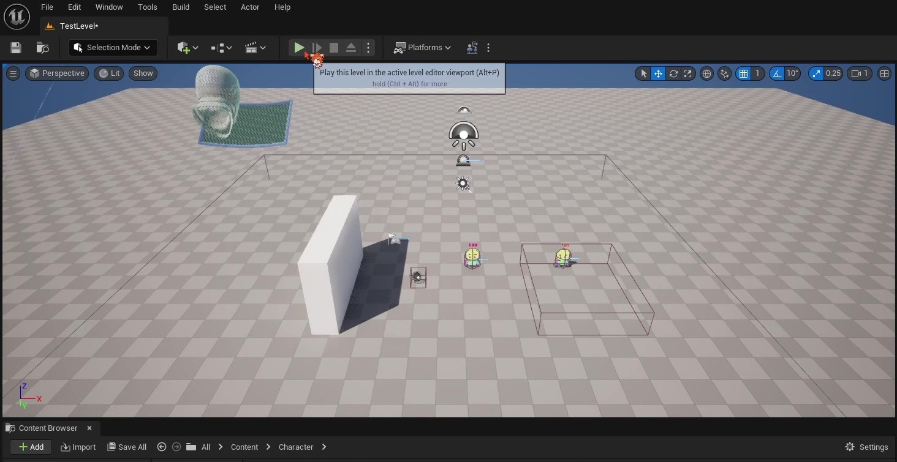
Task: Open the rotation snap value 10°
Action: click(x=793, y=73)
